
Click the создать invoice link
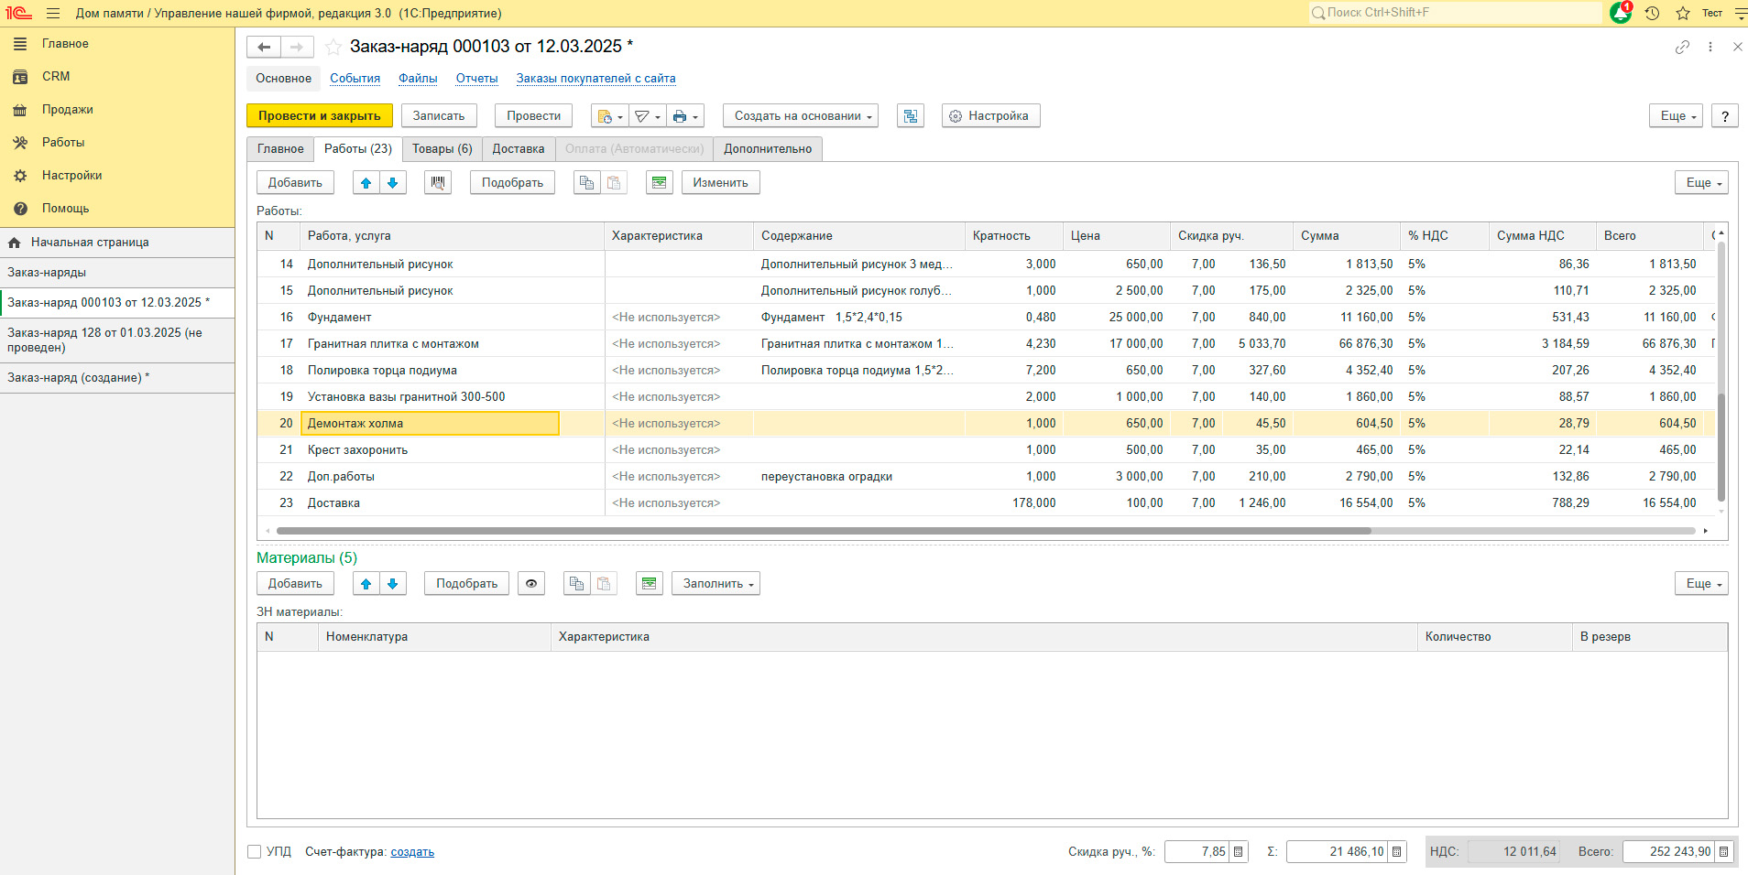(x=412, y=852)
